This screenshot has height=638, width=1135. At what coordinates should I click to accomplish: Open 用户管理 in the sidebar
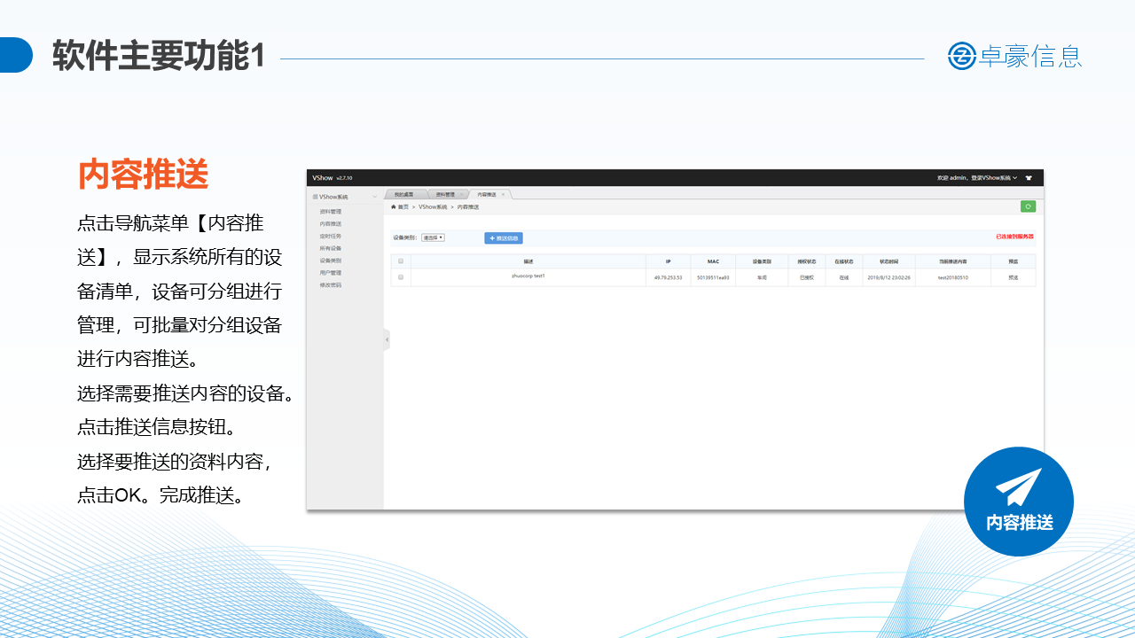pos(330,273)
